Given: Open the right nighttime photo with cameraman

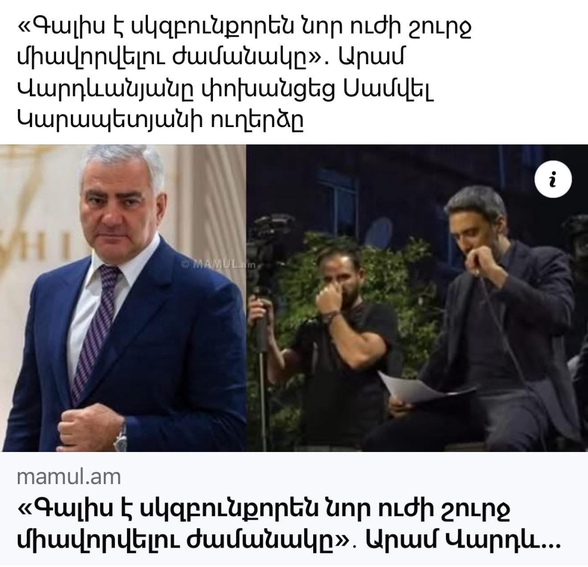Looking at the screenshot, I should (x=417, y=298).
